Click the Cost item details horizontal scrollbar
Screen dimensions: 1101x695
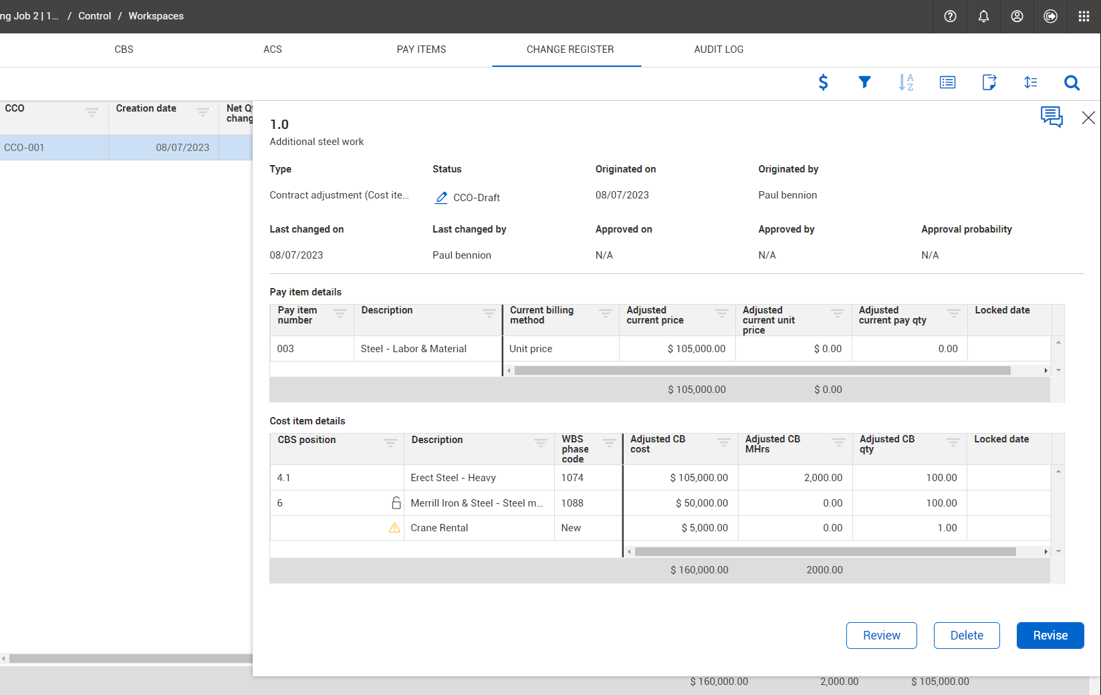pyautogui.click(x=825, y=552)
